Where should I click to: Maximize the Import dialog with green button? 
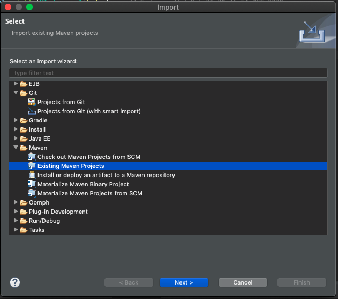point(29,7)
